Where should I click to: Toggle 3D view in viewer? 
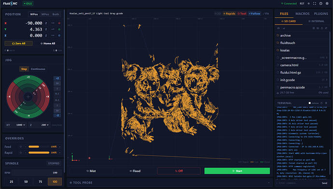tap(218, 14)
